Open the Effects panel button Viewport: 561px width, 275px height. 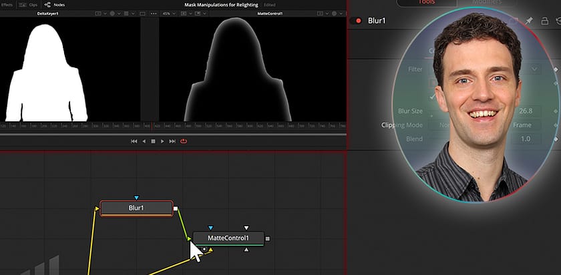pyautogui.click(x=7, y=5)
